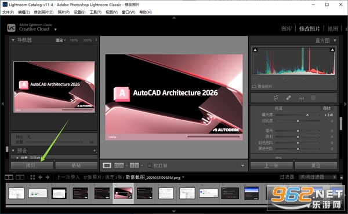Toggle shadow clipping indicator in histogram
This screenshot has height=214, width=348.
[255, 50]
